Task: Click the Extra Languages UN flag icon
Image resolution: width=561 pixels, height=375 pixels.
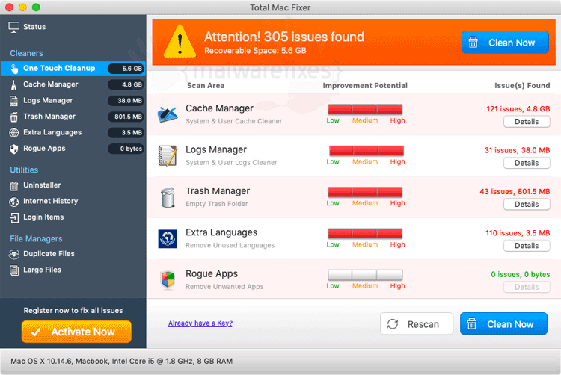Action: [x=168, y=238]
